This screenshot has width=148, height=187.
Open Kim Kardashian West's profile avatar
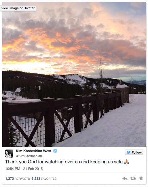9,154
